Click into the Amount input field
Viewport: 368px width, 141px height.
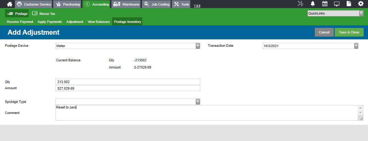[128, 88]
